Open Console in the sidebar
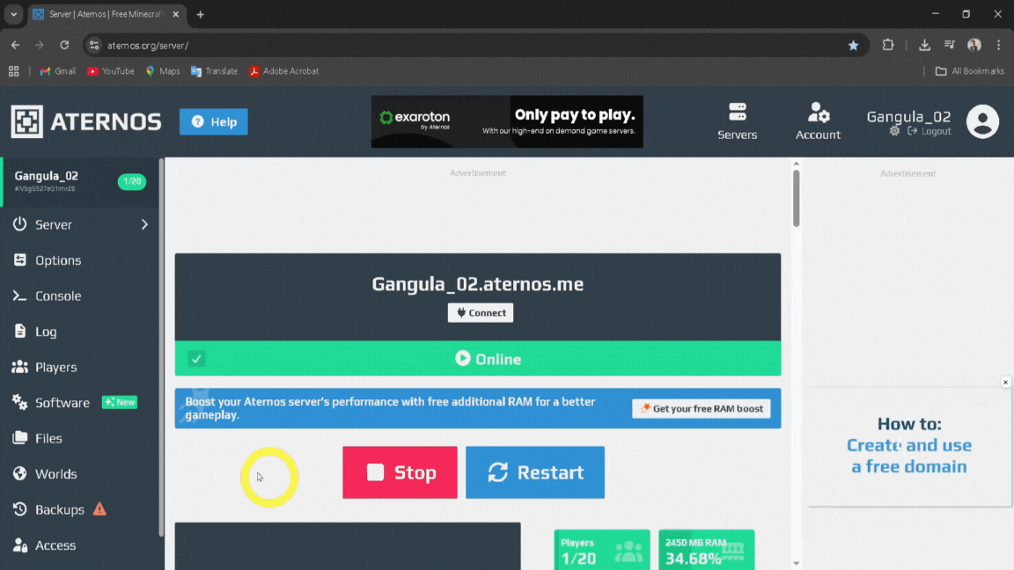Viewport: 1014px width, 570px height. click(58, 296)
